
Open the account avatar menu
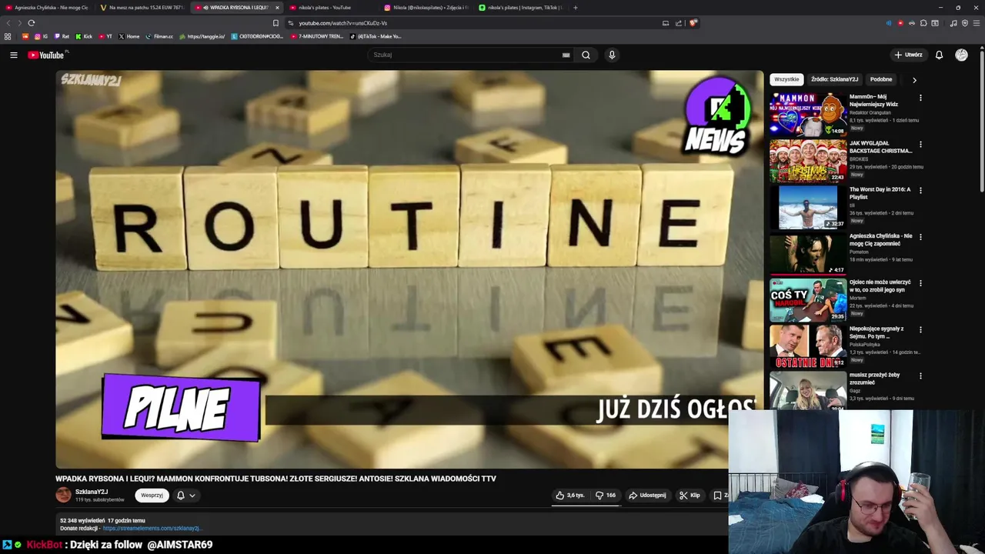[961, 55]
